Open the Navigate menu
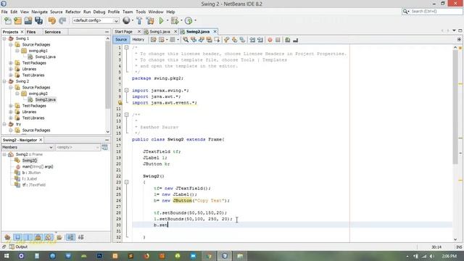This screenshot has width=464, height=261. [39, 12]
